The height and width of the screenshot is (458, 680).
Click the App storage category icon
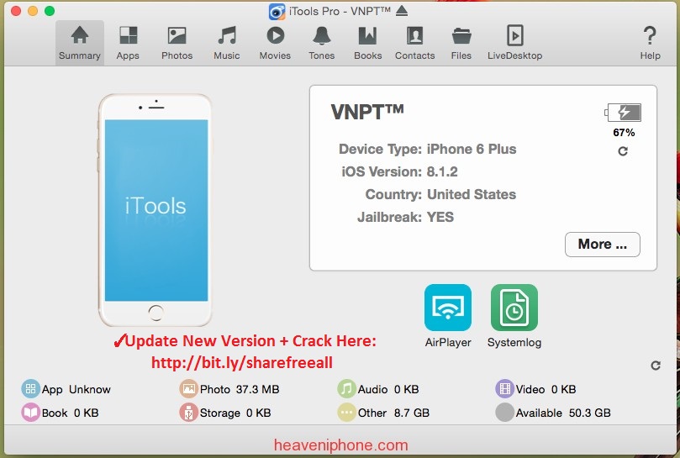[x=30, y=388]
